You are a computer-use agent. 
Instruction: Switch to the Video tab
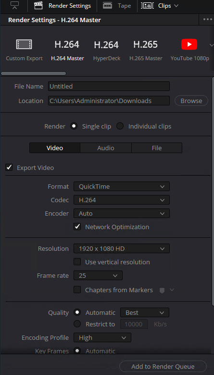pos(55,148)
